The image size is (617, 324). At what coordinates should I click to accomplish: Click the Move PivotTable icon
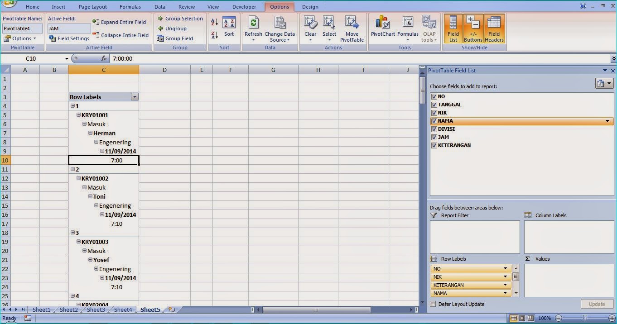(352, 27)
